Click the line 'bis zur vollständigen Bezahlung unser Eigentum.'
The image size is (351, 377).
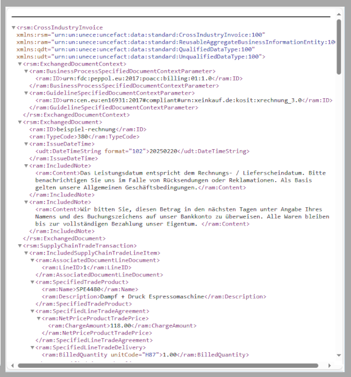(116, 224)
